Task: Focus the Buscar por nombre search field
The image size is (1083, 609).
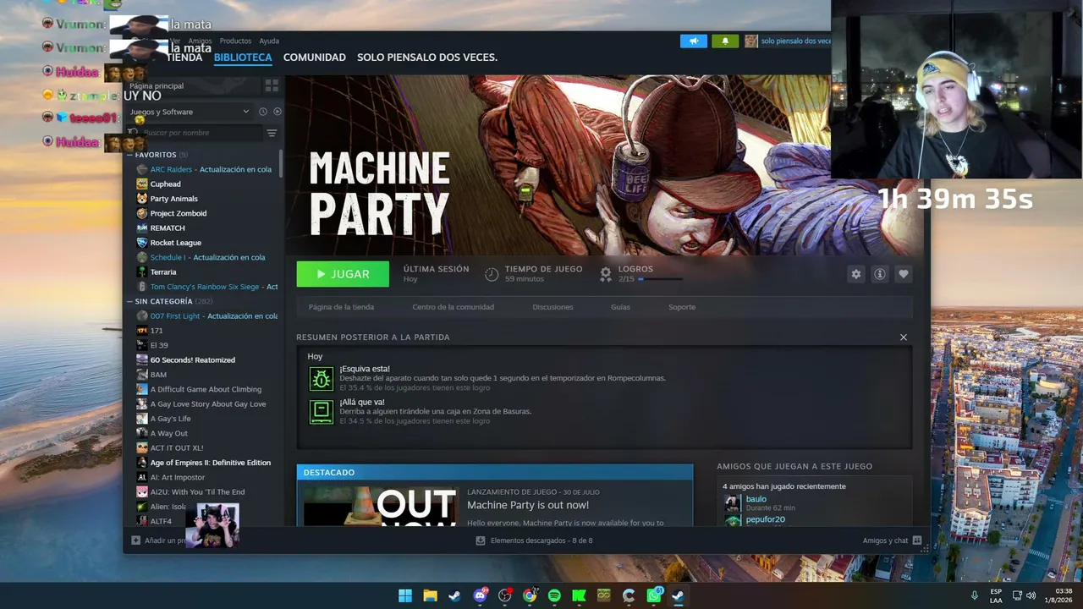Action: pyautogui.click(x=195, y=133)
